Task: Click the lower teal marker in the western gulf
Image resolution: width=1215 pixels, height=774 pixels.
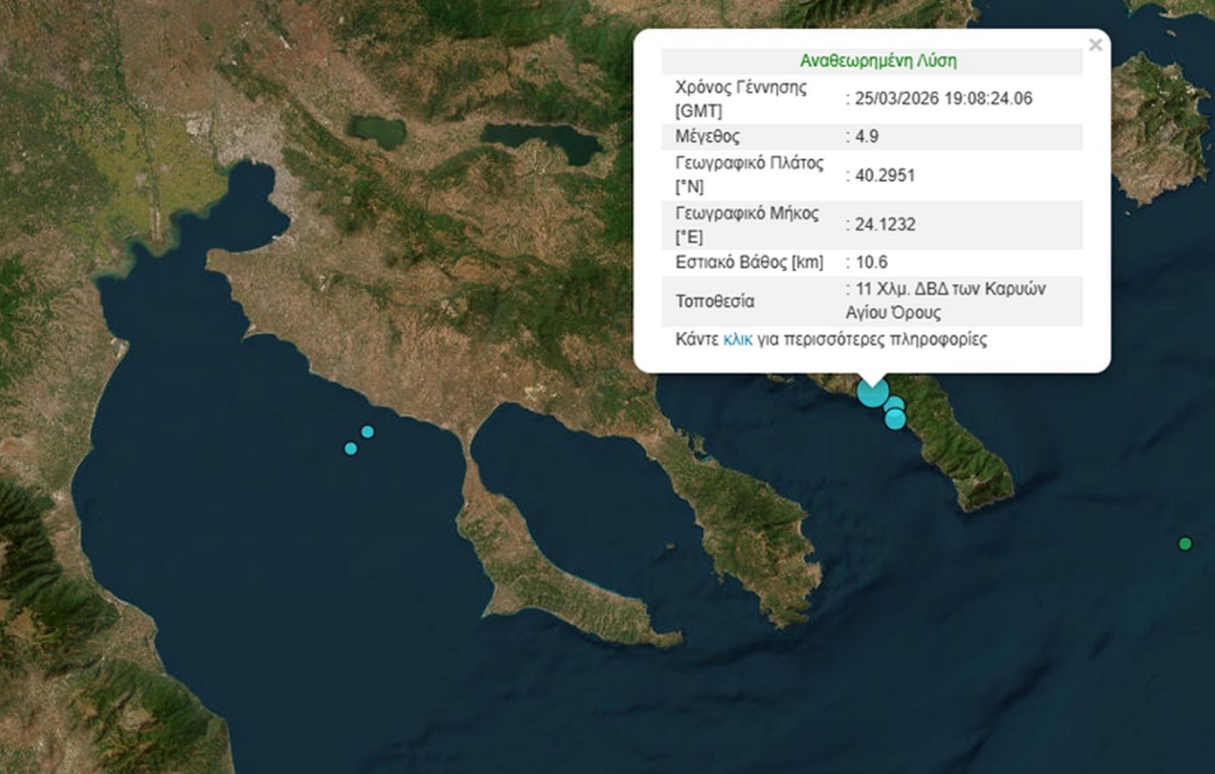Action: point(351,447)
